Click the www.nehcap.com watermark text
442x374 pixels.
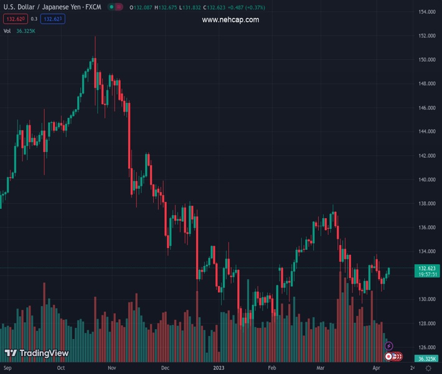pos(230,20)
